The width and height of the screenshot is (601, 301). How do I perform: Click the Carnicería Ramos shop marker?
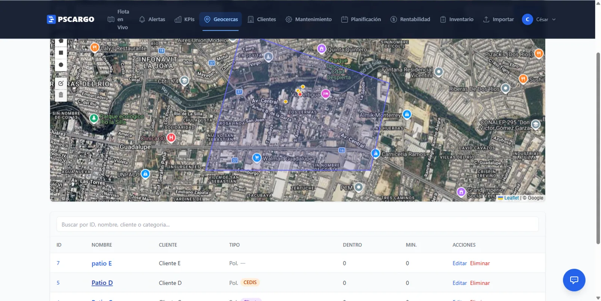(375, 153)
